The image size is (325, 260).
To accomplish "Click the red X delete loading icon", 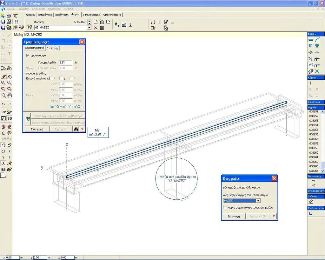I will [x=96, y=28].
